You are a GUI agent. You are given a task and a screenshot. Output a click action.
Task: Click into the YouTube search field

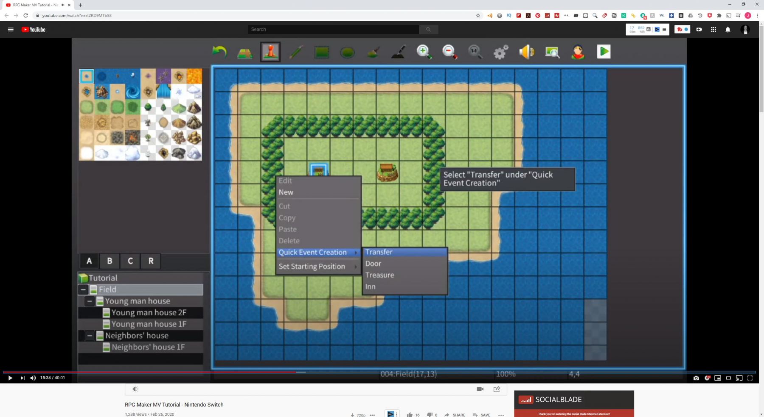[333, 29]
